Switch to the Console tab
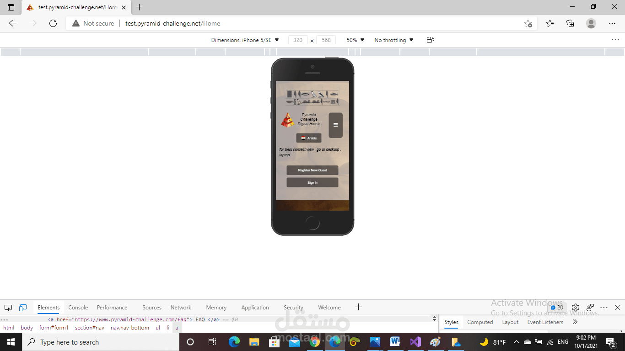625x351 pixels. click(78, 308)
